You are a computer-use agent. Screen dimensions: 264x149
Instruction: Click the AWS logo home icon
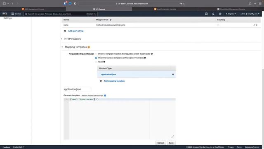(5, 14)
